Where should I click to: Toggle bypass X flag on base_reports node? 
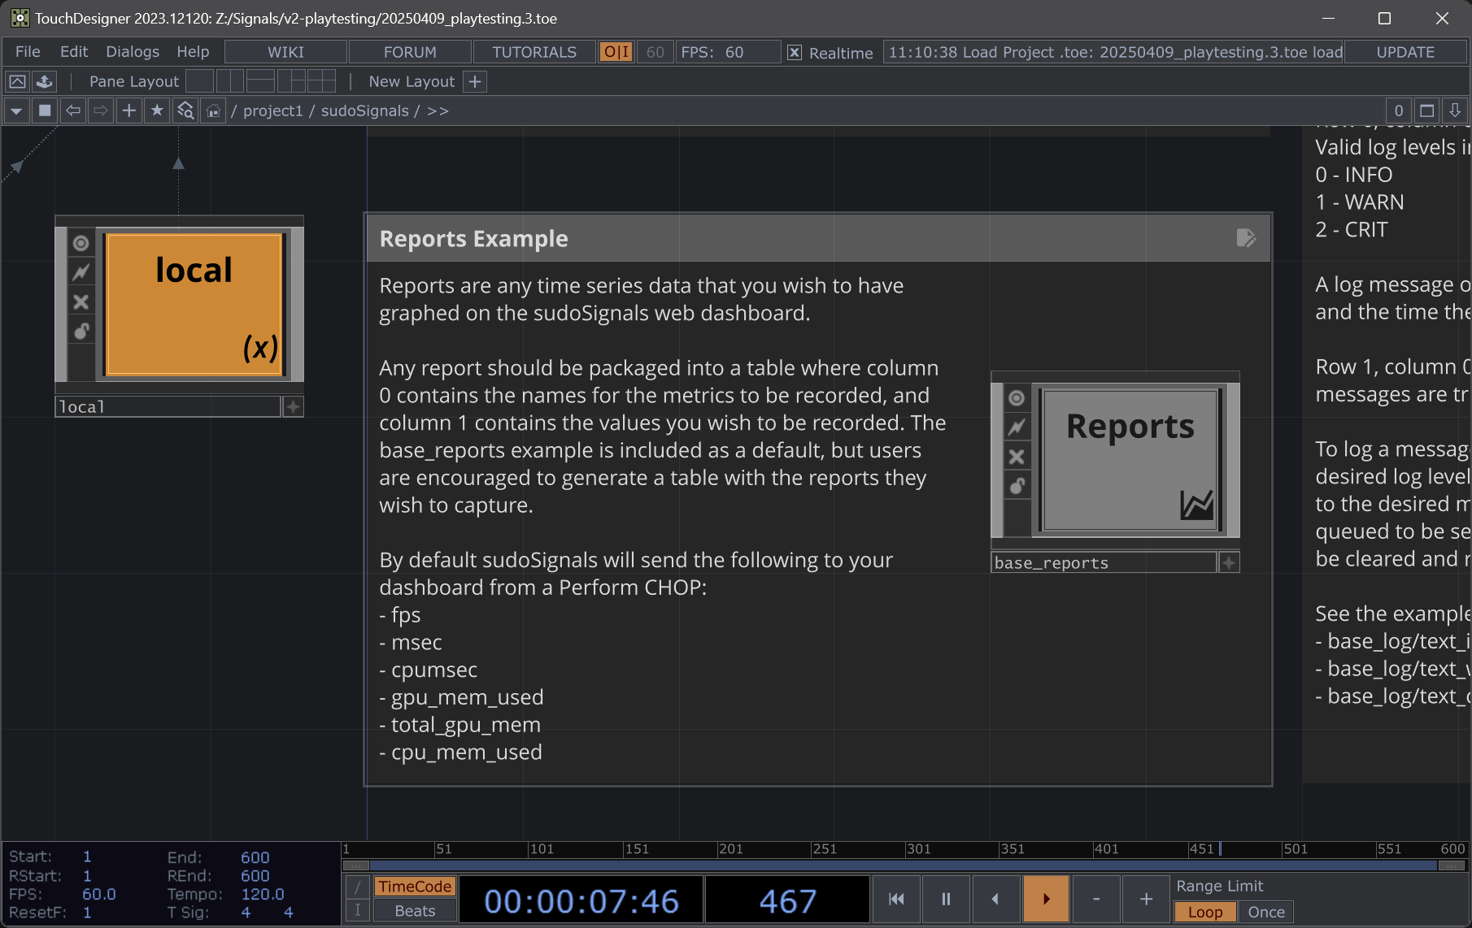coord(1017,457)
